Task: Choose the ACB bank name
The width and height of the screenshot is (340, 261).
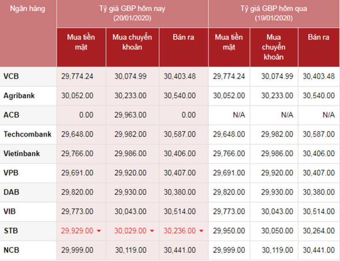Action: (11, 115)
